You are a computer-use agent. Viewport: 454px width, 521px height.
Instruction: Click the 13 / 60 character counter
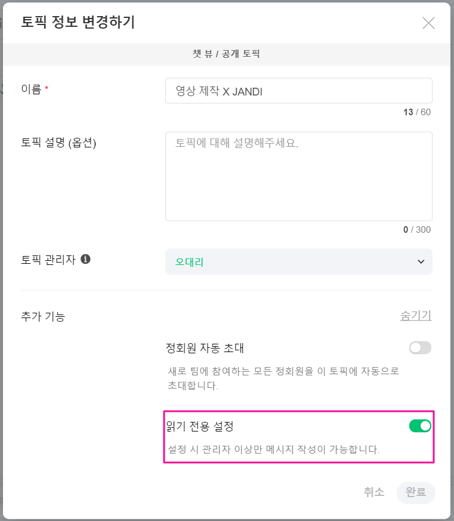416,112
